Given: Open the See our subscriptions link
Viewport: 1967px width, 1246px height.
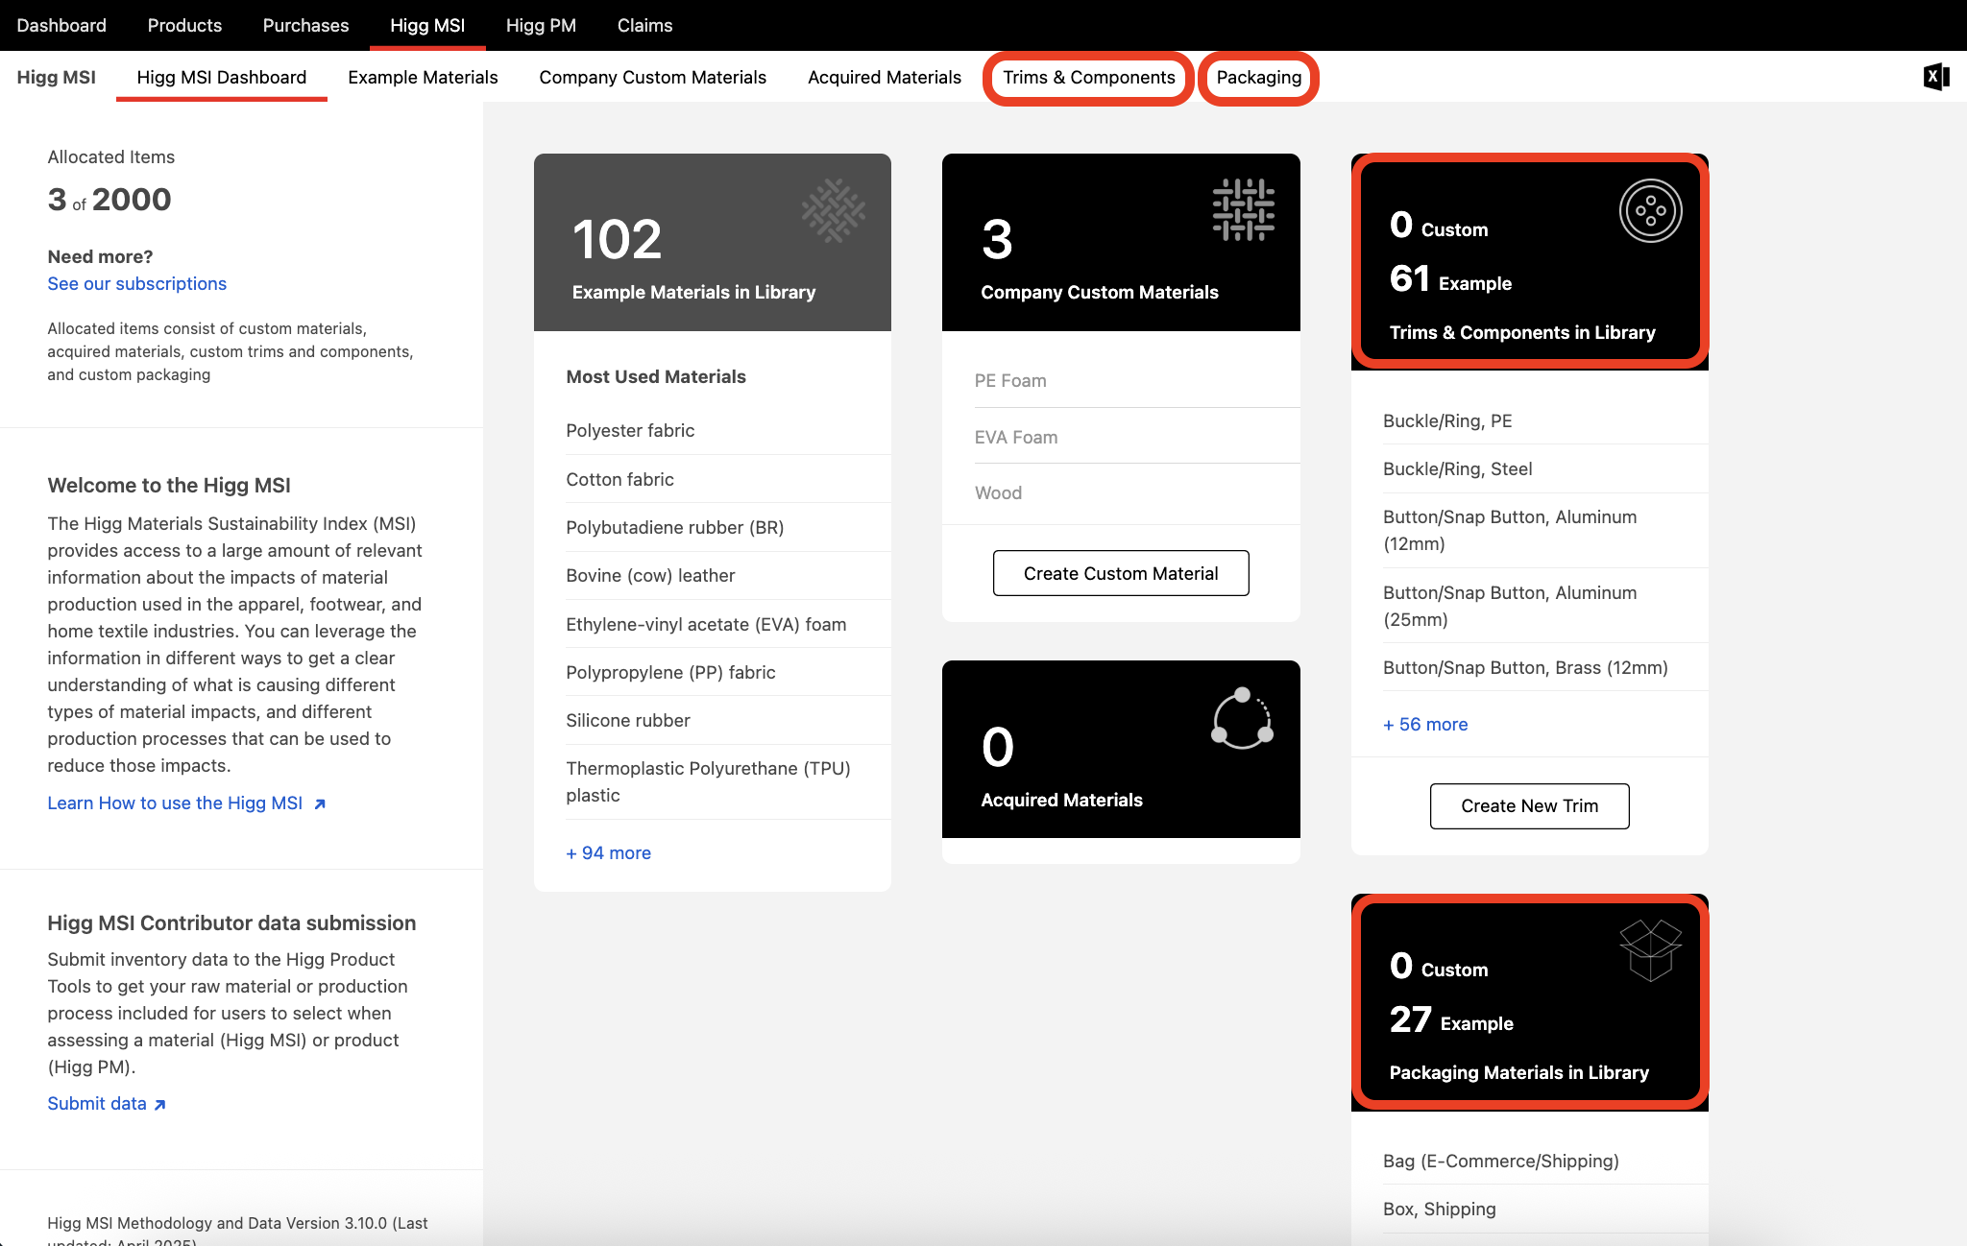Looking at the screenshot, I should (137, 284).
